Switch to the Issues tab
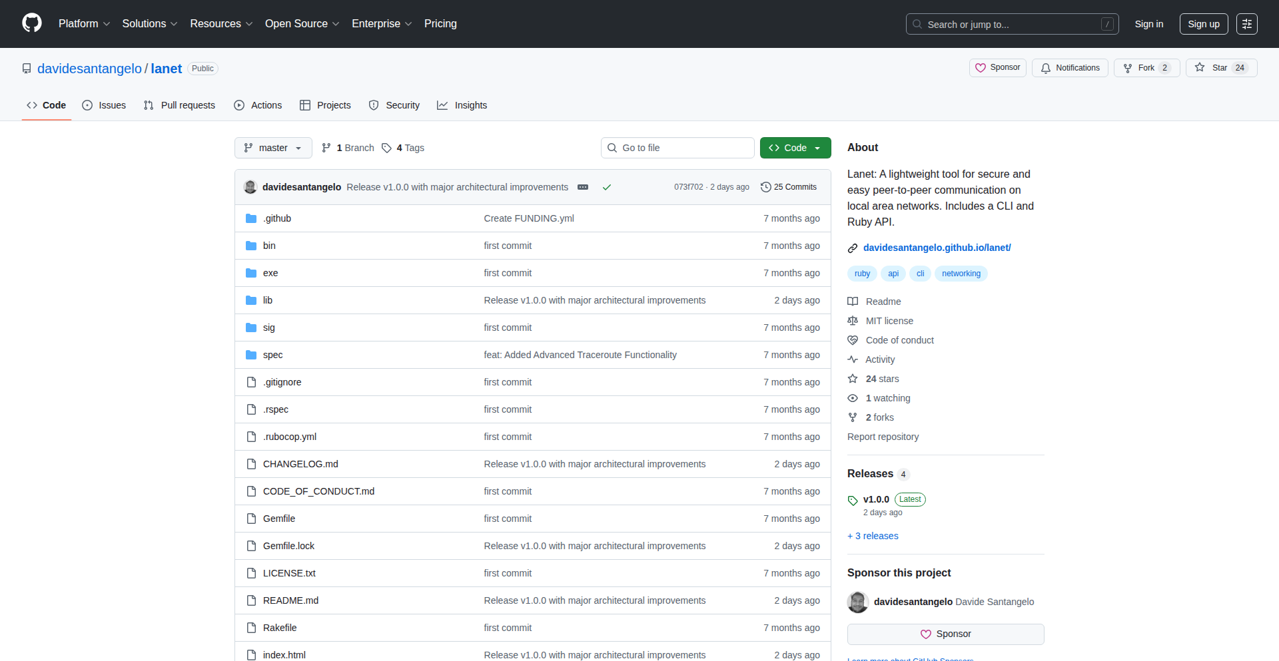 tap(104, 105)
